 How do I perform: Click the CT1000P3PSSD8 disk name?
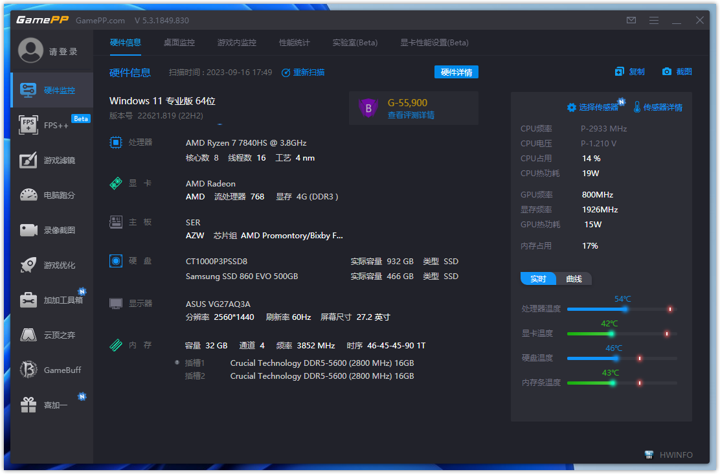216,262
